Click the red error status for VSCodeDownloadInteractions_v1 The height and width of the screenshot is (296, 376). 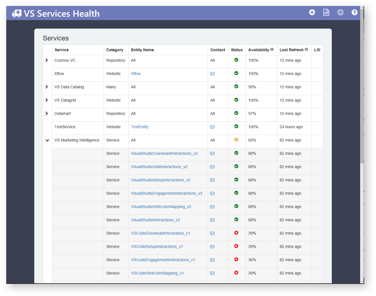coord(236,233)
